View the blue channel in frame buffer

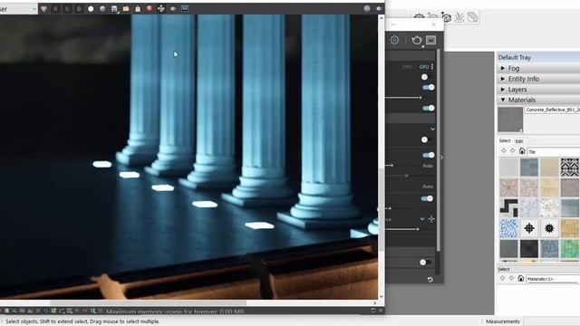79,8
